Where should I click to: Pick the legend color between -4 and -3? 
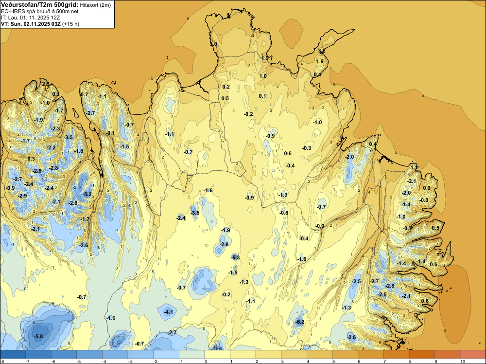[115, 354]
